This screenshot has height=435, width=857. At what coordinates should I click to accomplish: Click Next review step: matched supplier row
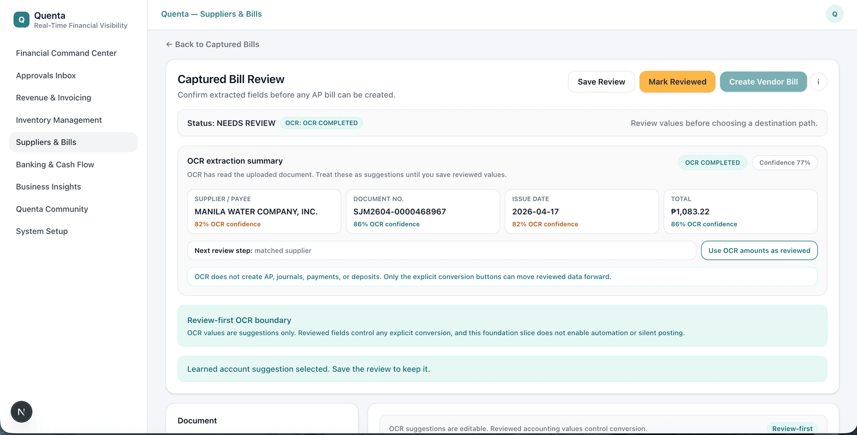[x=442, y=251]
